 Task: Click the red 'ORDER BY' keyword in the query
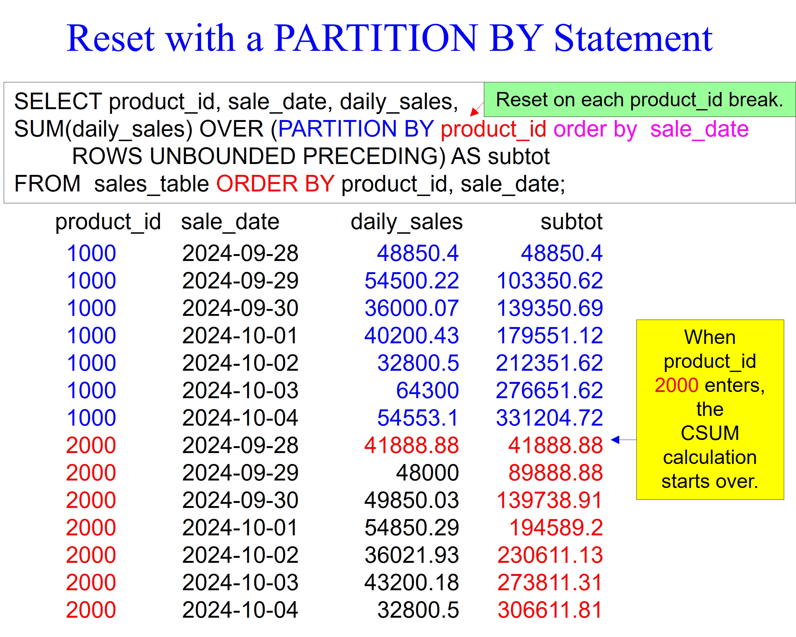(x=275, y=184)
